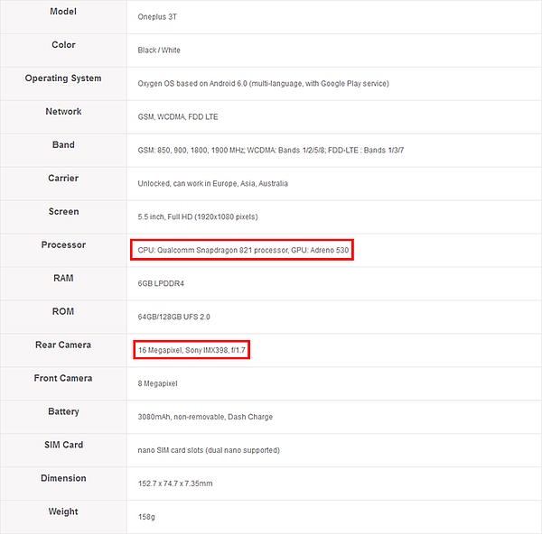Select the 158g weight value

pos(146,517)
